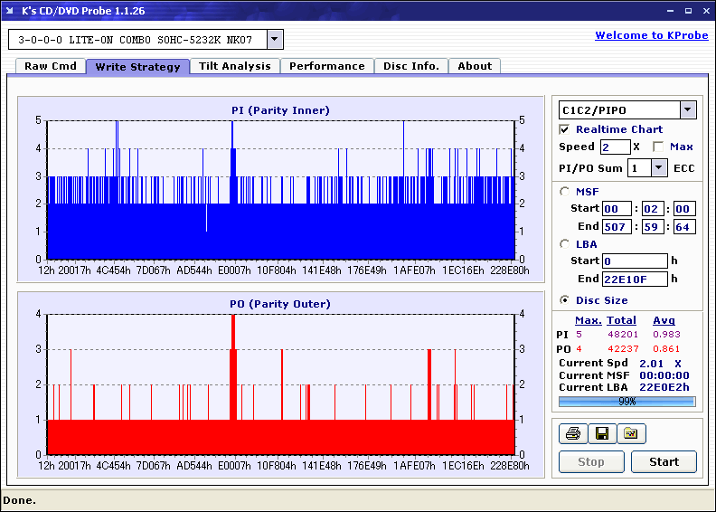Select the MSF radio button
716x512 pixels.
coord(565,191)
